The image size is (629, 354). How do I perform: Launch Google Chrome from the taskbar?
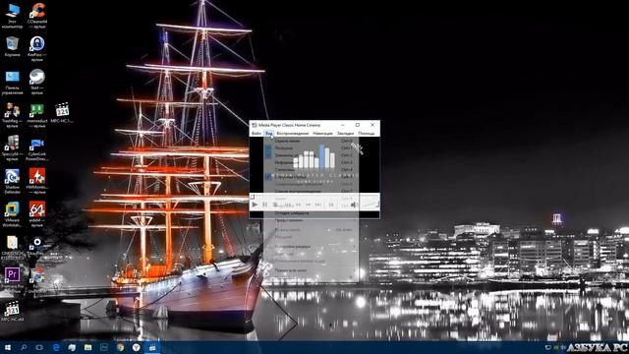point(120,347)
